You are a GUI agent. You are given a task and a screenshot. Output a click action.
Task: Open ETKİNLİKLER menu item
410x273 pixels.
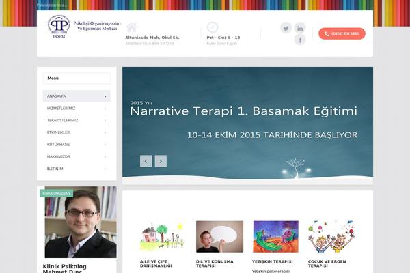point(77,132)
